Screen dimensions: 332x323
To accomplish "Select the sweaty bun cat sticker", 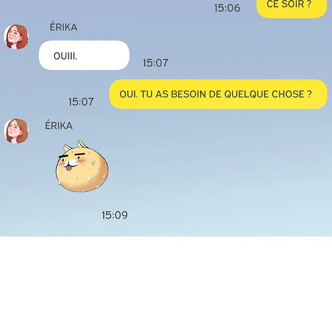I will 82,166.
